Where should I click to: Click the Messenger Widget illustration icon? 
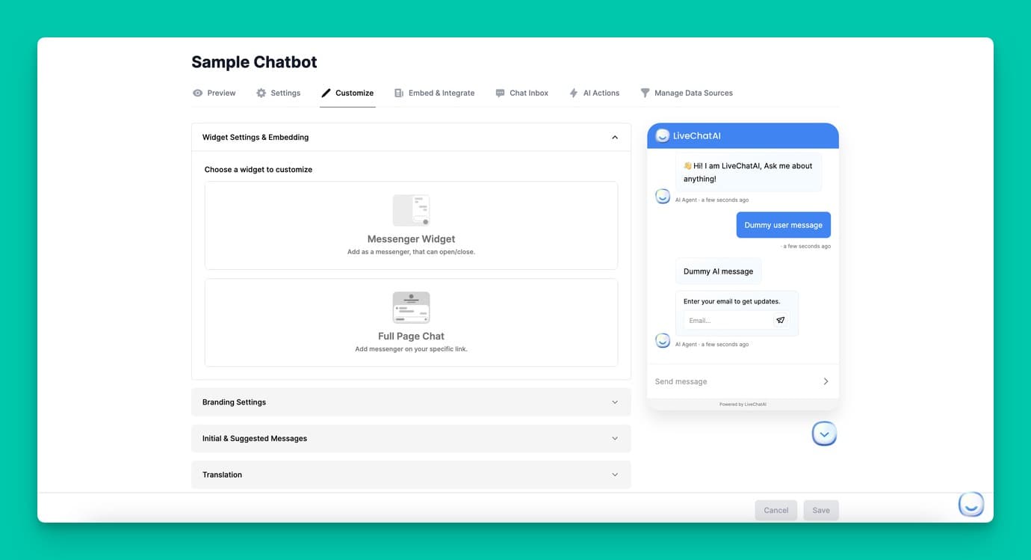(x=411, y=210)
